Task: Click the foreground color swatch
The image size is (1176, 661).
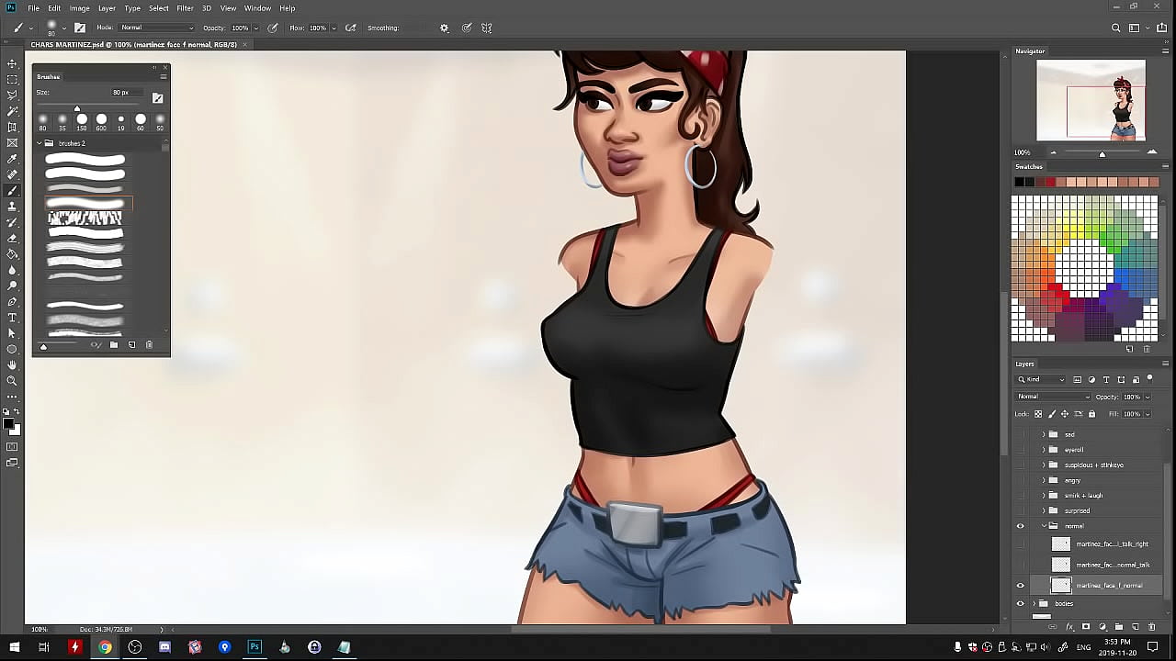Action: 9,424
